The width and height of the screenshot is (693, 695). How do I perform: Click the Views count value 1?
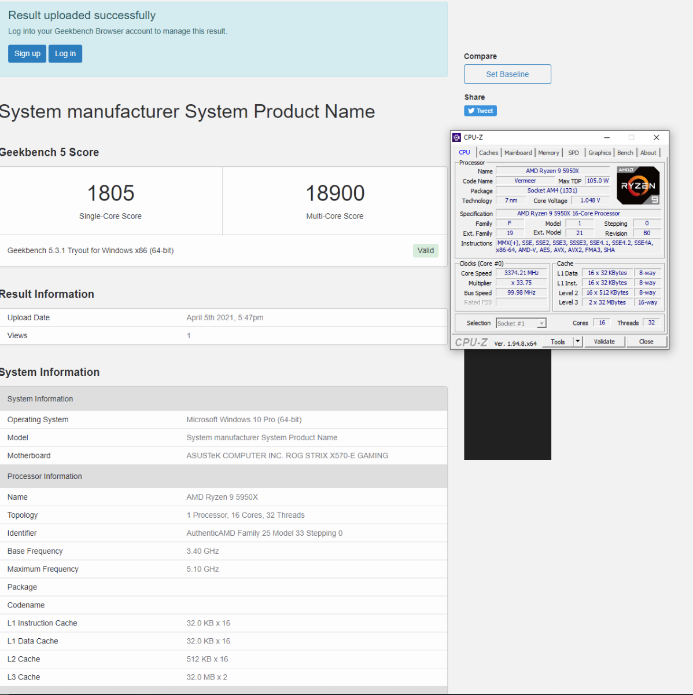click(x=189, y=335)
